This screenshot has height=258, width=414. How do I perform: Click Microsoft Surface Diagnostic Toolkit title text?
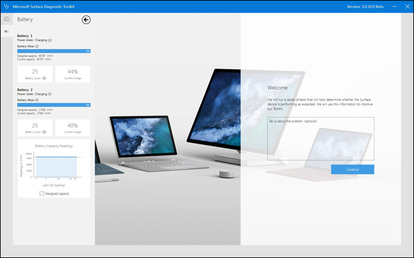point(44,6)
